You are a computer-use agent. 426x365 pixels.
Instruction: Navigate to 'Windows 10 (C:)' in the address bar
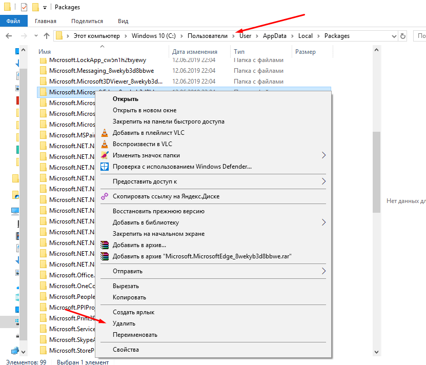point(154,36)
